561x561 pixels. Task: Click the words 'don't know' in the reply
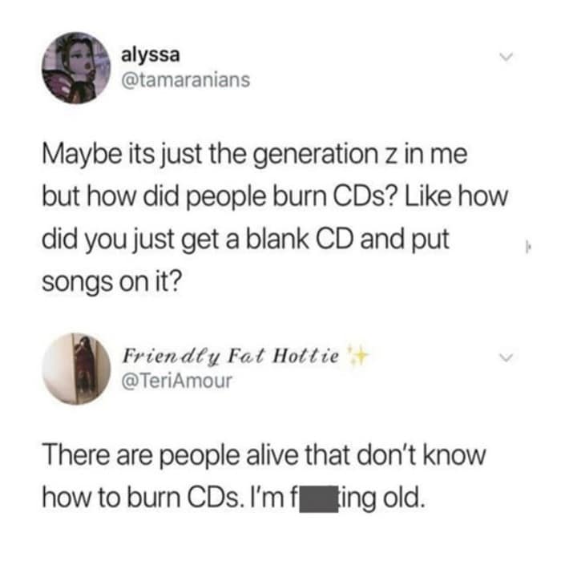[x=423, y=454]
